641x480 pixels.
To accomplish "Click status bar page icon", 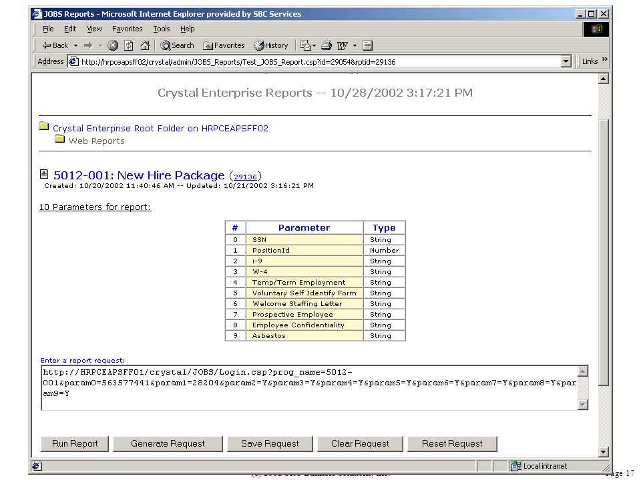I will click(x=37, y=466).
